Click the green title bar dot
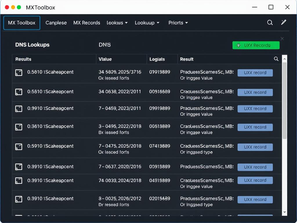Viewport: 297px width, 223px height. [19, 7]
